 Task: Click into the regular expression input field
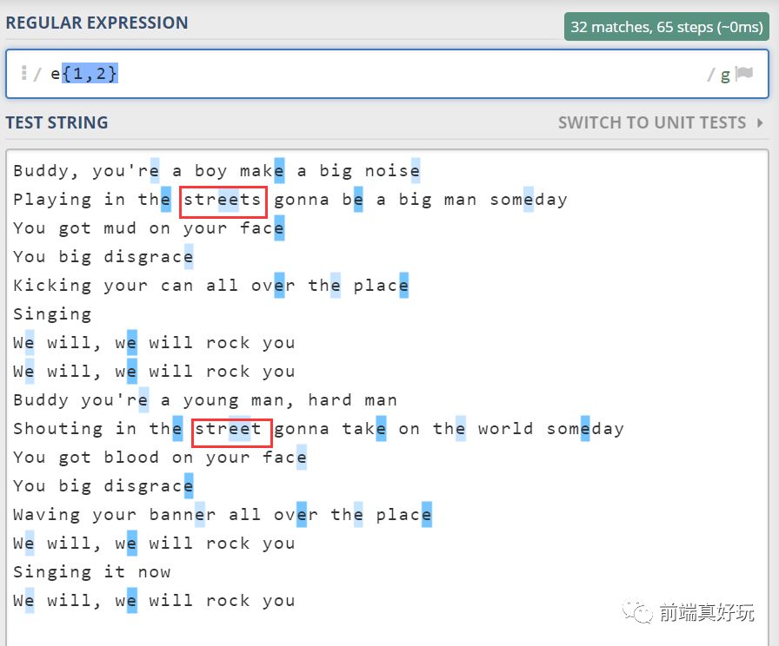point(387,74)
